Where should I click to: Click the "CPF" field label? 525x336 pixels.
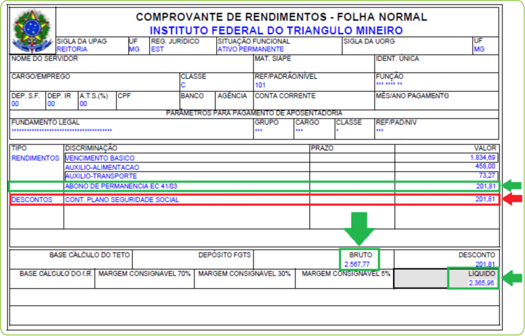click(124, 96)
